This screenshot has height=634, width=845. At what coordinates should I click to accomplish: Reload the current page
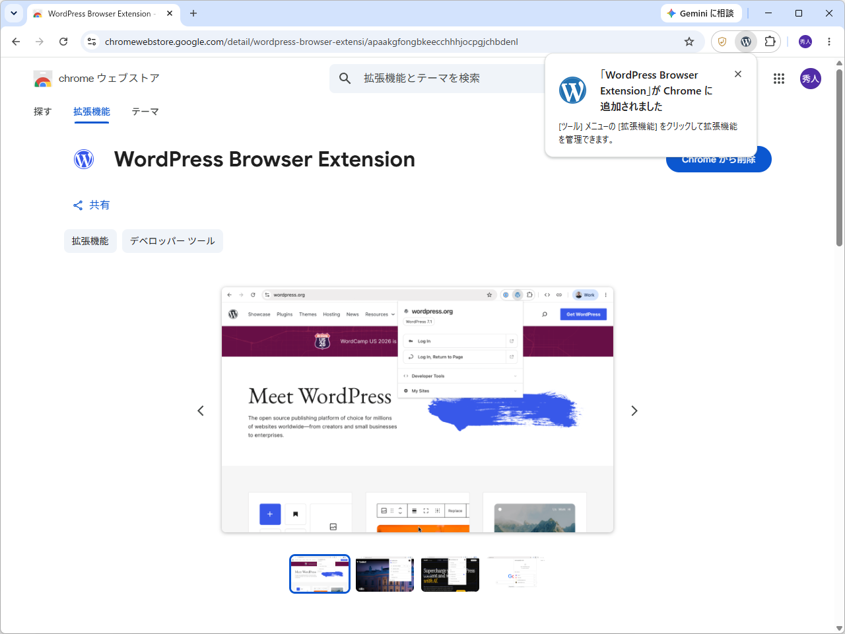(x=63, y=42)
